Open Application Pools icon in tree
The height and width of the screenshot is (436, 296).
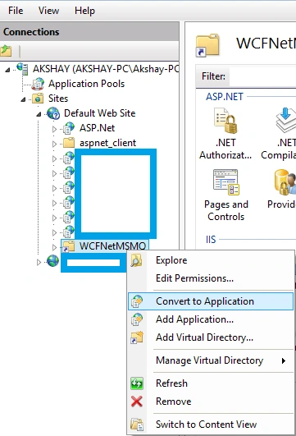[38, 84]
